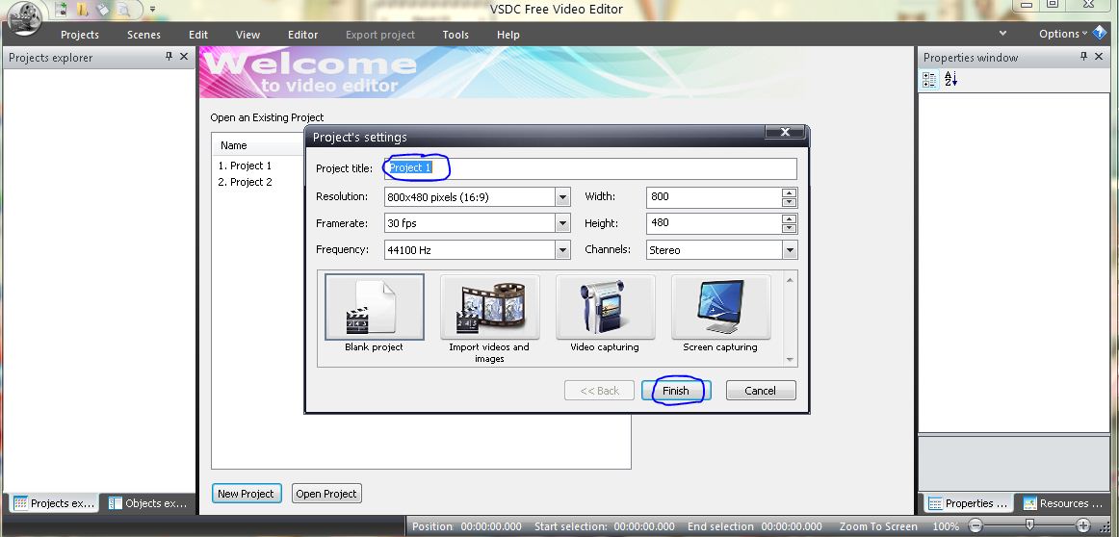Click the preview magnifier quick-access icon

click(123, 10)
